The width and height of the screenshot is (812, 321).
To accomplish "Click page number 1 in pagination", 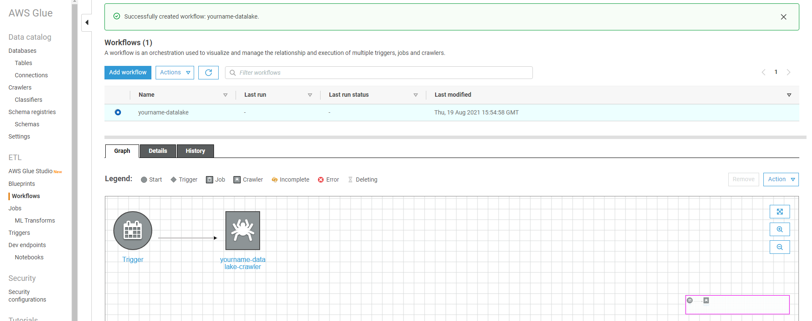I will pos(776,72).
